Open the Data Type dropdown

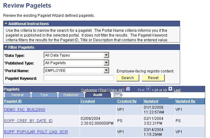(106, 55)
